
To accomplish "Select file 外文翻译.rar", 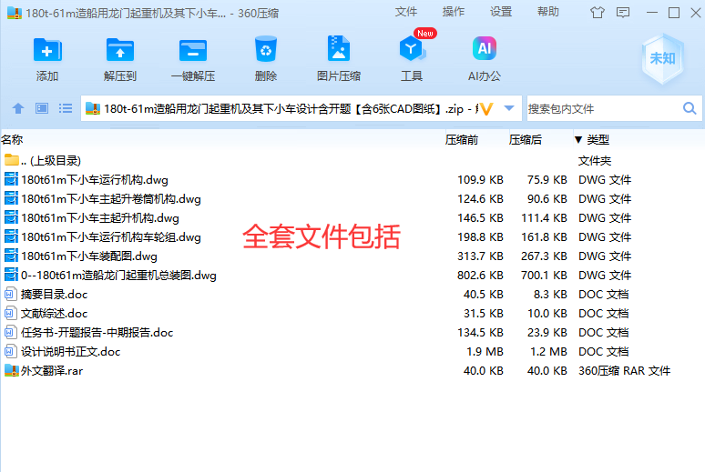I will [x=352, y=370].
